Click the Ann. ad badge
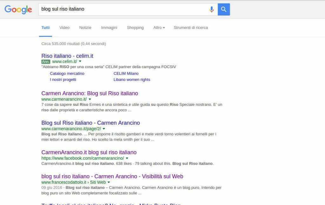The height and width of the screenshot is (205, 325). point(46,62)
